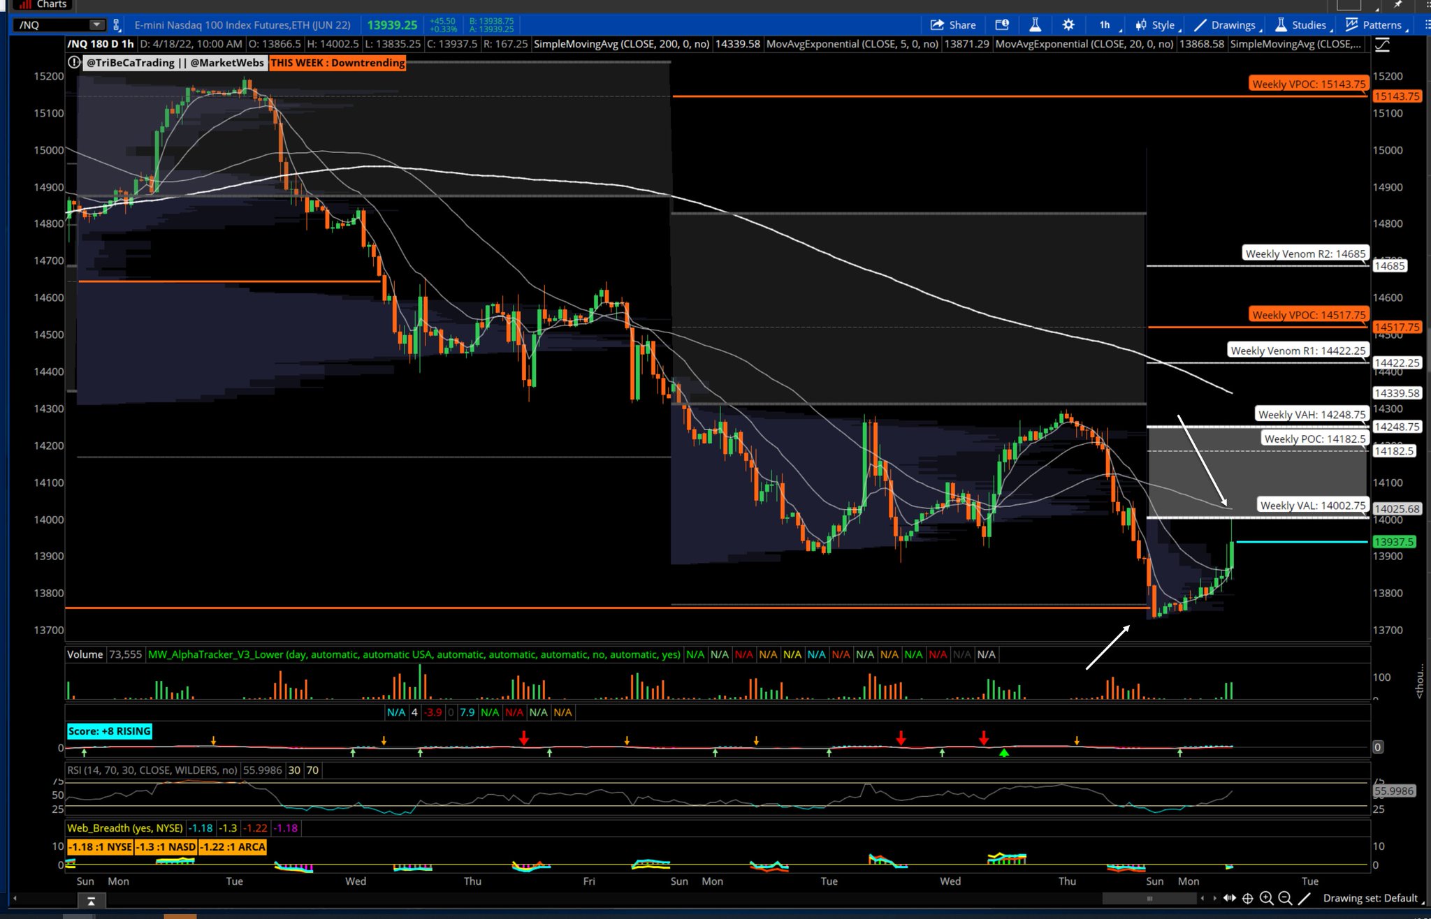Screen dimensions: 1431x919
Task: Activate the crosshair icon in the bottom toolbar
Action: pos(1248,899)
